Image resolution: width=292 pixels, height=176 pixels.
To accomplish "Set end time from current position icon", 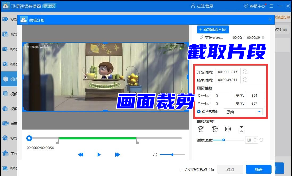I will (x=245, y=80).
